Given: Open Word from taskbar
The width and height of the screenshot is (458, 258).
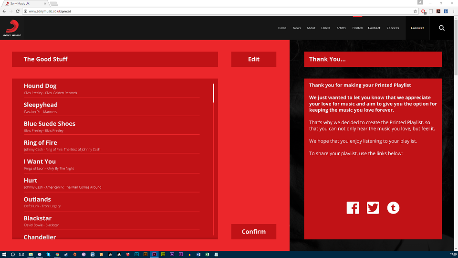Looking at the screenshot, I should 198,255.
